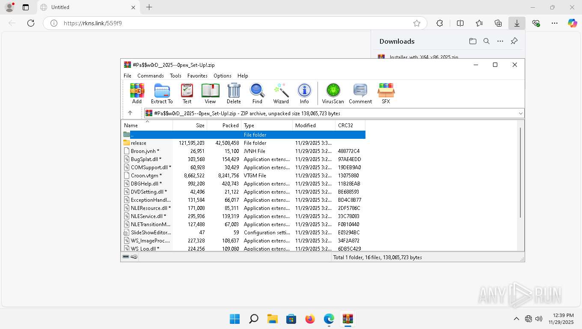Open browser Extensions puzzle icon
The width and height of the screenshot is (582, 329).
tap(439, 23)
